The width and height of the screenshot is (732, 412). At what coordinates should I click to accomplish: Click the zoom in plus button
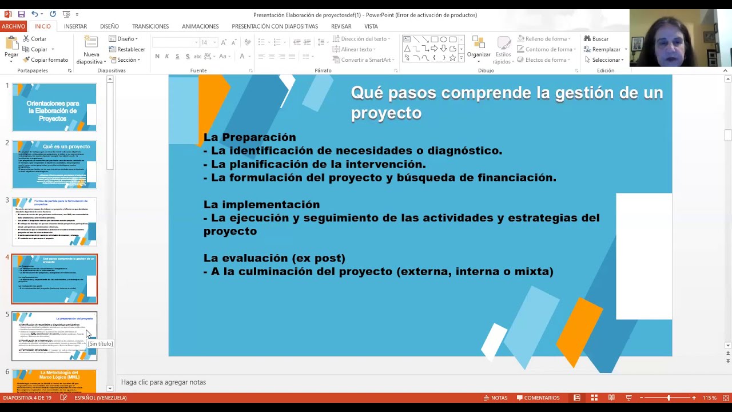(694, 398)
